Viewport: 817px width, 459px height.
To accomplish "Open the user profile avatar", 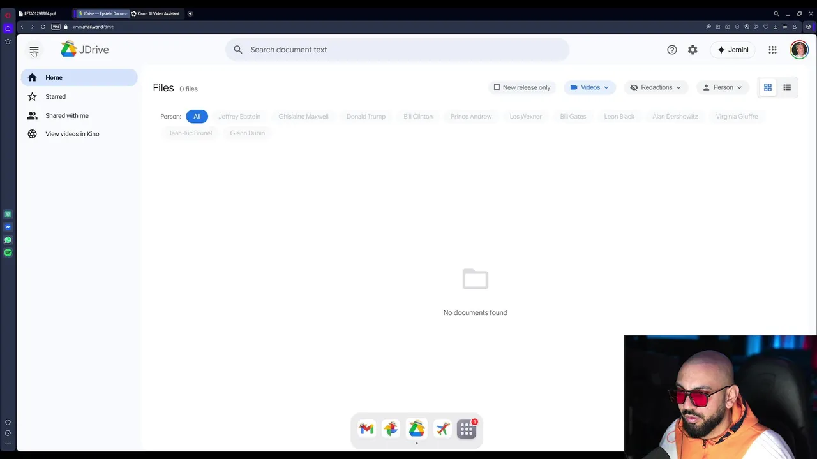I will [799, 50].
